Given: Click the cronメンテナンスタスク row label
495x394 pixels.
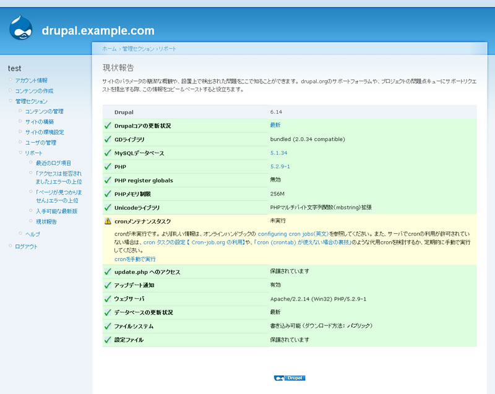Looking at the screenshot, I should [x=143, y=221].
